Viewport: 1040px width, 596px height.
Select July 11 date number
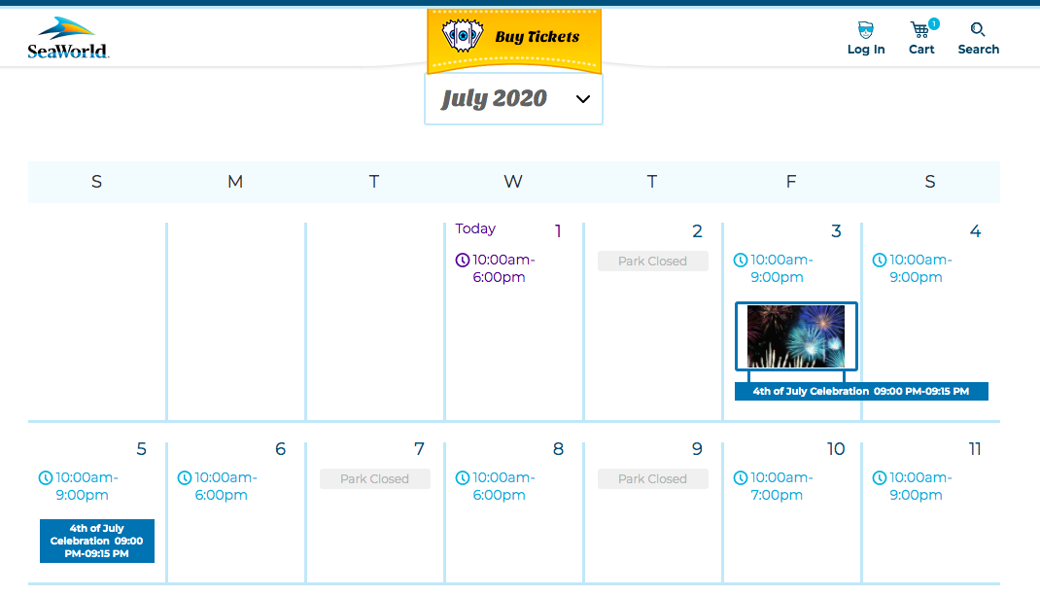975,449
